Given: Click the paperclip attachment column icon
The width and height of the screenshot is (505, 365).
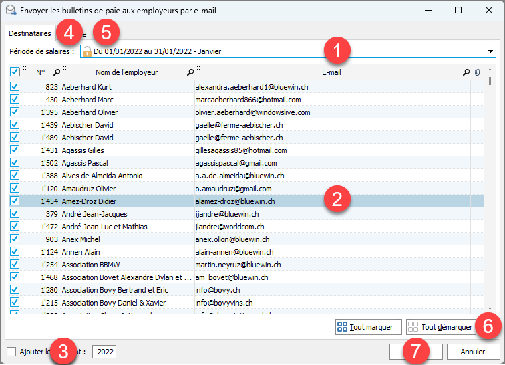Looking at the screenshot, I should [477, 72].
